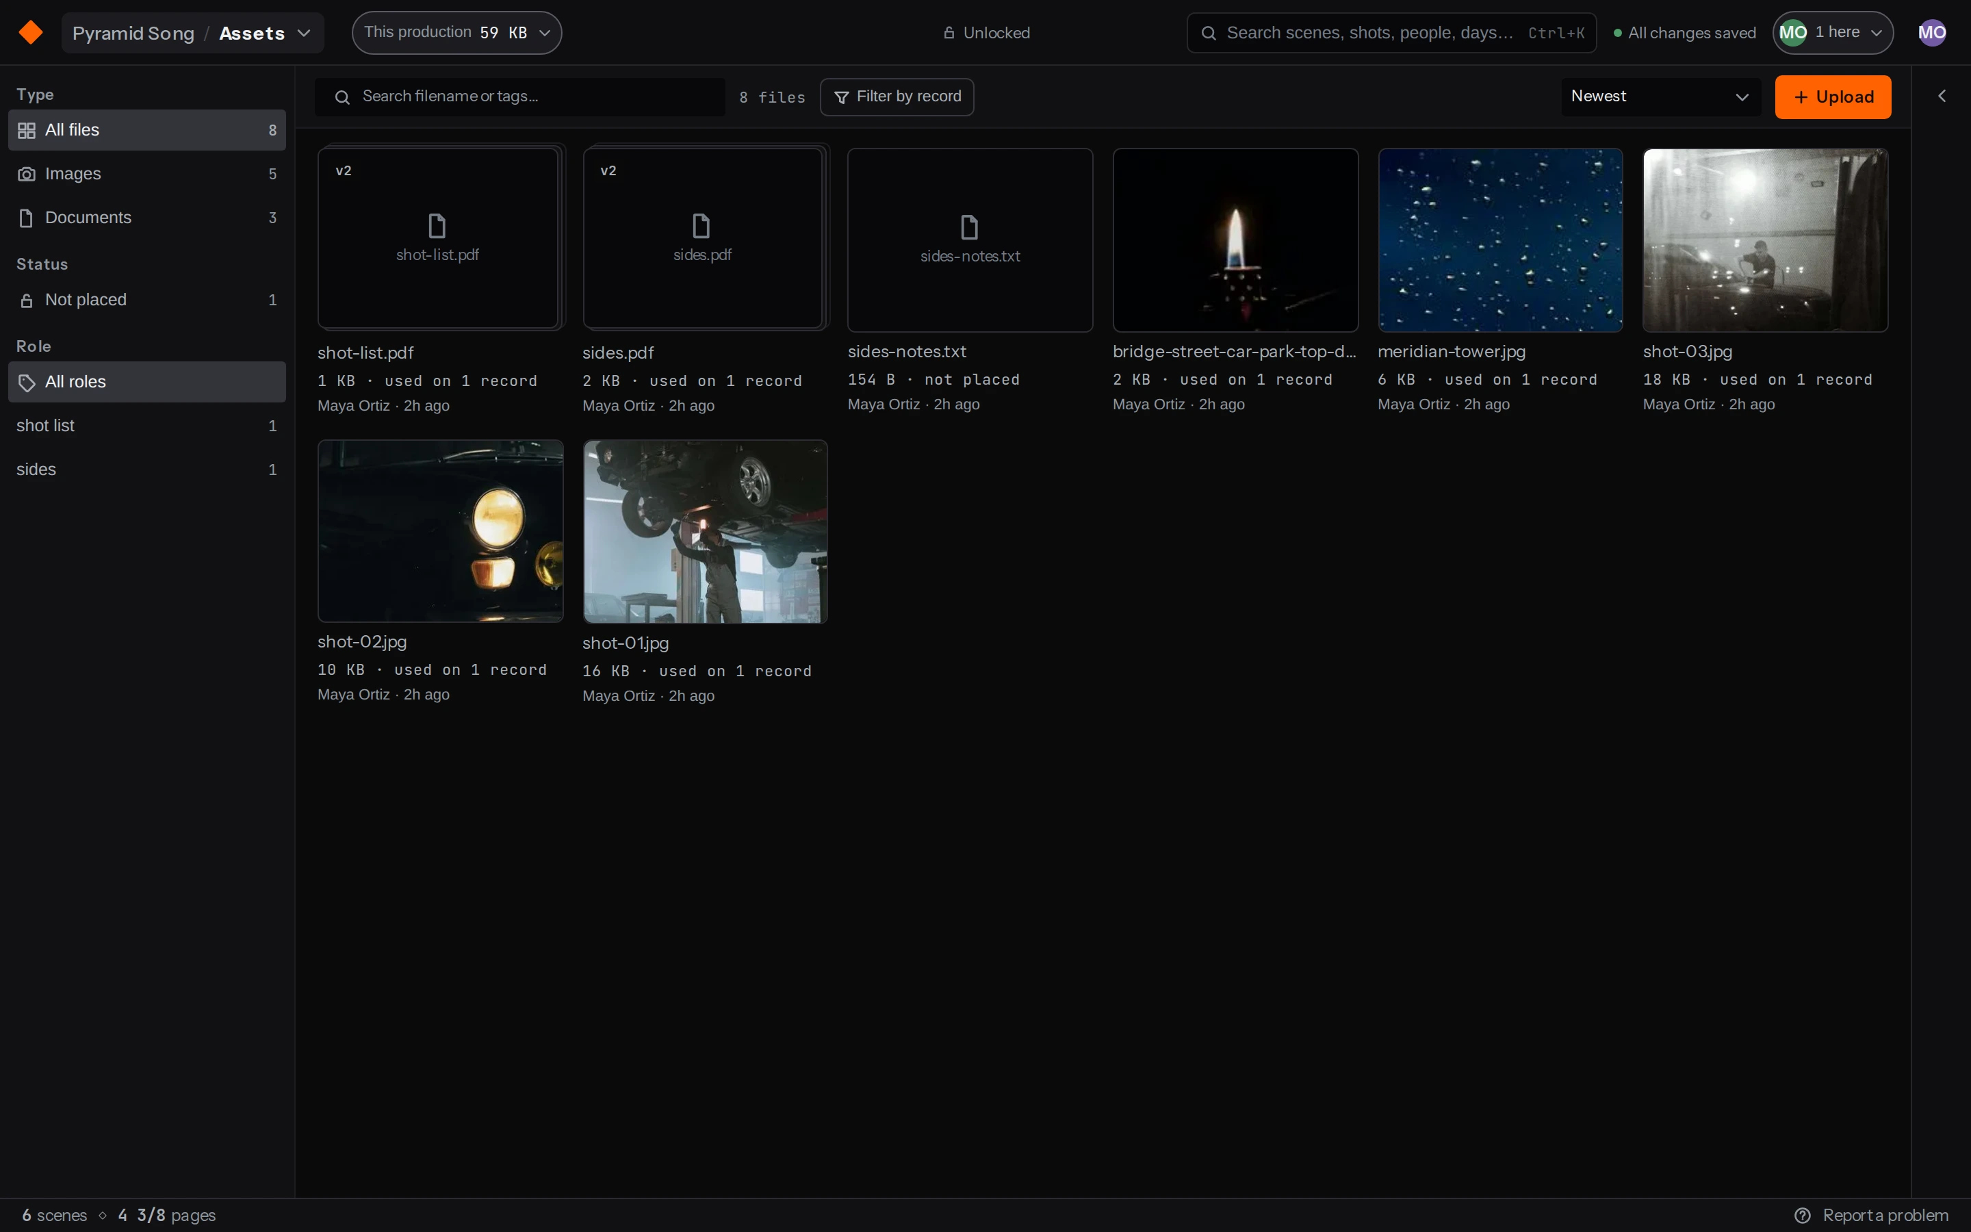Open bridge-street-car-park candle image
The height and width of the screenshot is (1232, 1971).
pos(1235,240)
